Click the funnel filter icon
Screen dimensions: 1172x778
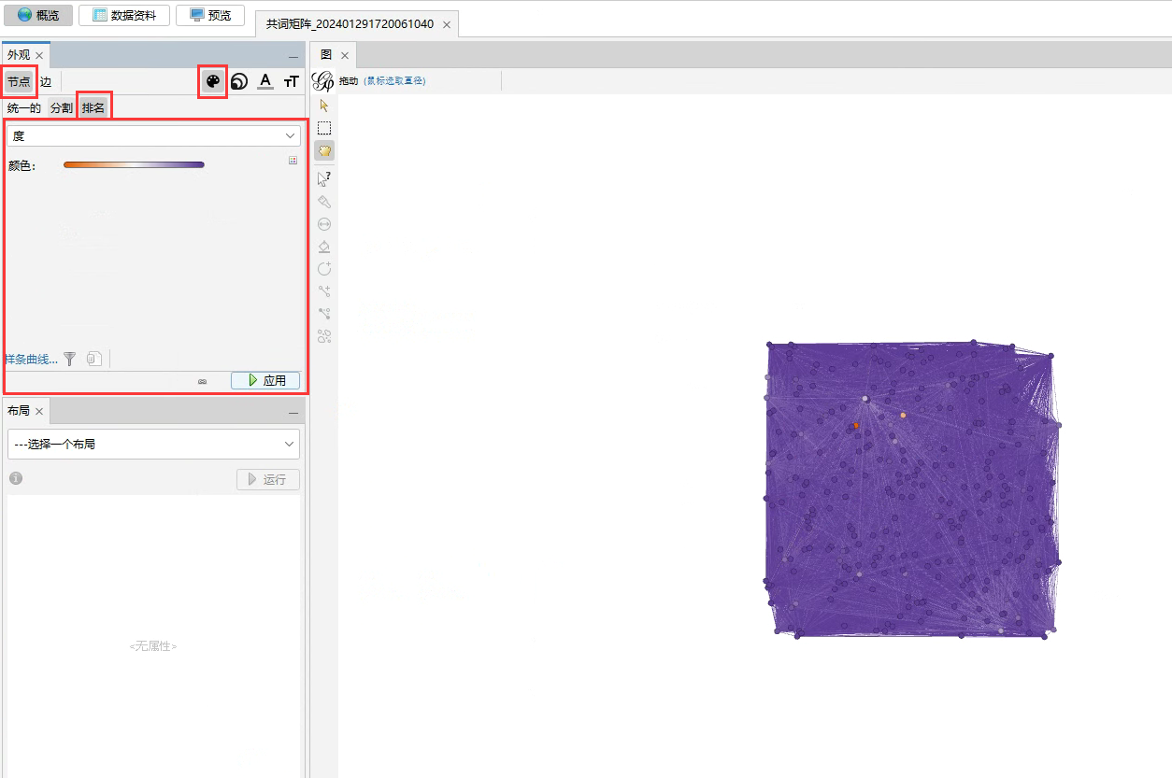(x=69, y=359)
